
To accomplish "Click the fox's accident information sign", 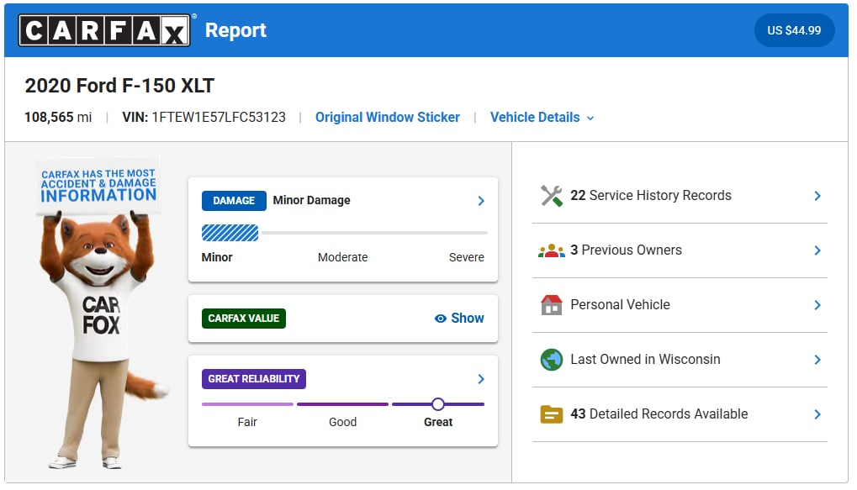I will (98, 186).
